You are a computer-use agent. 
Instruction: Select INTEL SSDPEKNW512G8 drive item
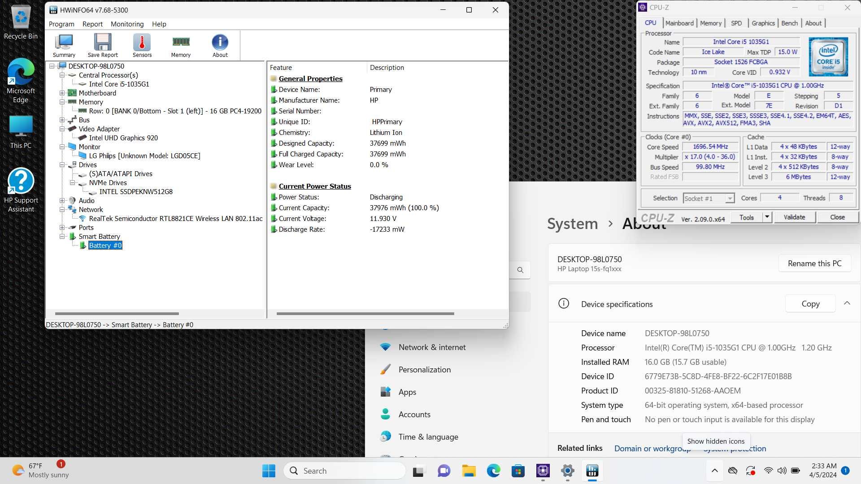(x=136, y=191)
